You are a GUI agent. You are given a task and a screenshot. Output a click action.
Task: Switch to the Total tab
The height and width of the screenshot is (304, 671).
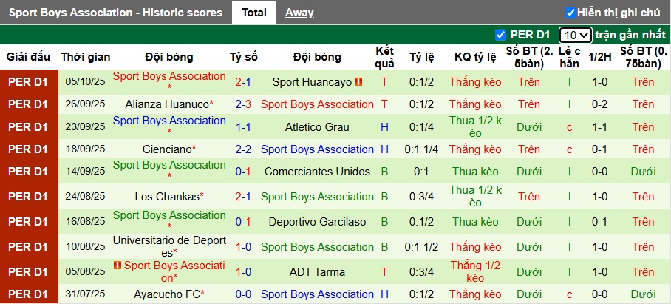254,13
